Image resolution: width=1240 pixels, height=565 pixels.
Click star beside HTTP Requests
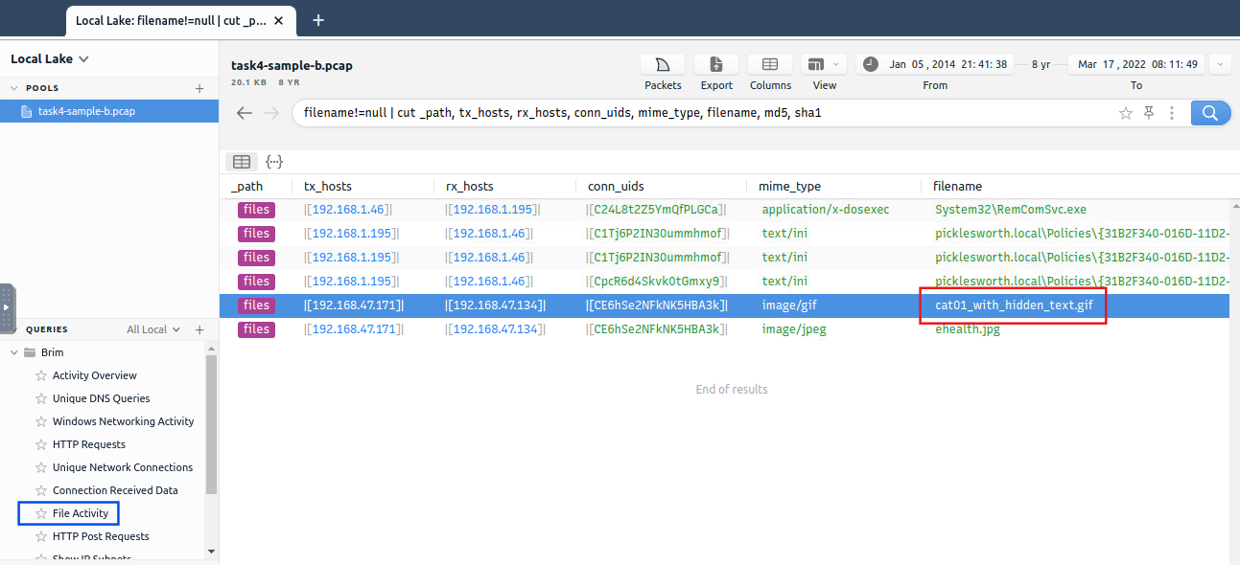(x=41, y=444)
